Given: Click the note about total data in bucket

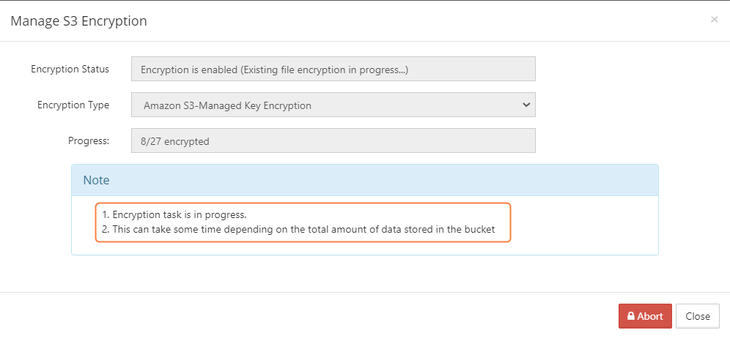Looking at the screenshot, I should coord(303,229).
